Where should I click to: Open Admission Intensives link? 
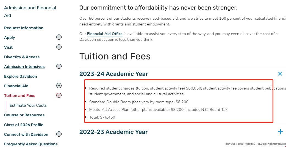coord(24,67)
